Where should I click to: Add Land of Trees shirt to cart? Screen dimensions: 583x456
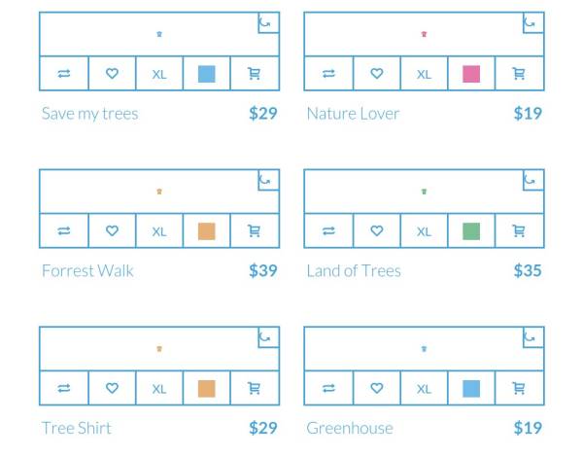point(519,230)
